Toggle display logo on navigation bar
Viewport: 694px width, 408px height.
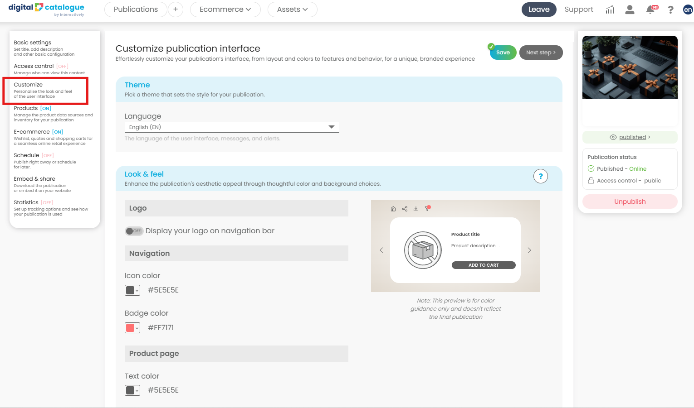(x=134, y=231)
